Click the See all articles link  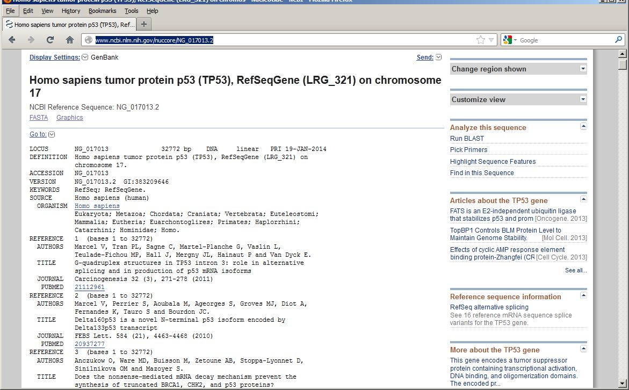(576, 270)
